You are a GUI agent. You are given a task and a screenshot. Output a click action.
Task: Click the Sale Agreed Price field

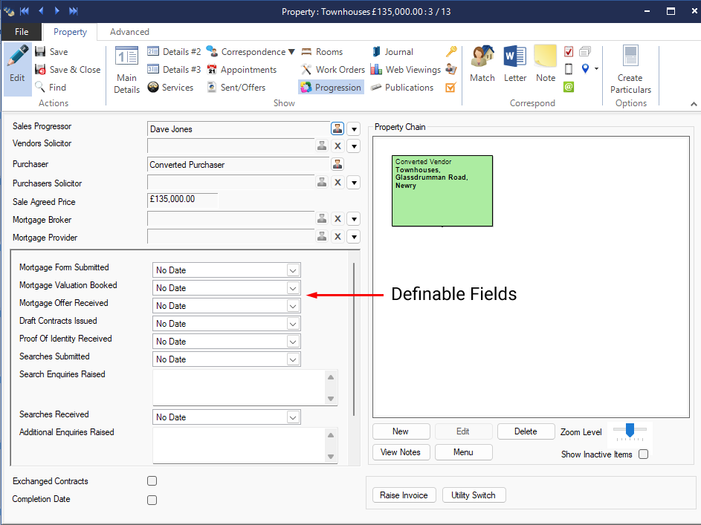[182, 200]
